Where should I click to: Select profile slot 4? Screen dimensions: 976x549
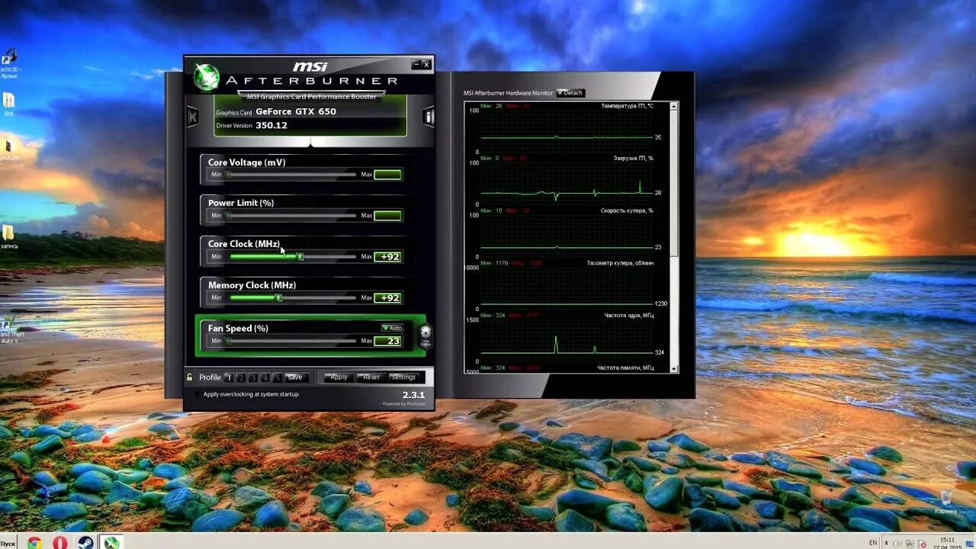(265, 377)
